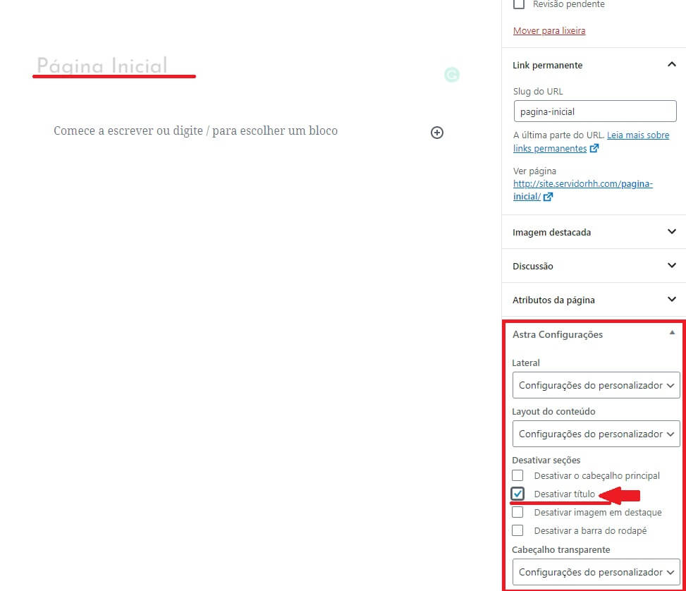Screen dimensions: 686x591
Task: Click the Grammarly icon
Action: [x=452, y=74]
